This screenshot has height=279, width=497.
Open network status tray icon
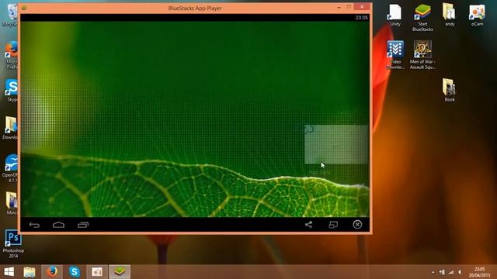[451, 272]
